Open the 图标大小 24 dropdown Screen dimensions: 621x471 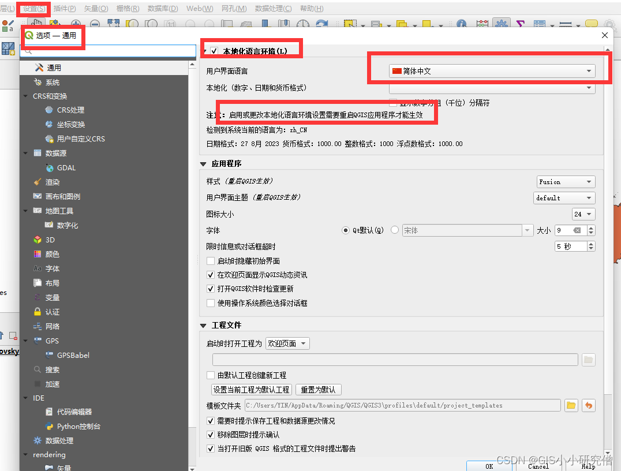click(x=583, y=214)
